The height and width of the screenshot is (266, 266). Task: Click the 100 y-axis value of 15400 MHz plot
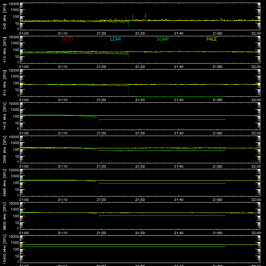(16, 249)
